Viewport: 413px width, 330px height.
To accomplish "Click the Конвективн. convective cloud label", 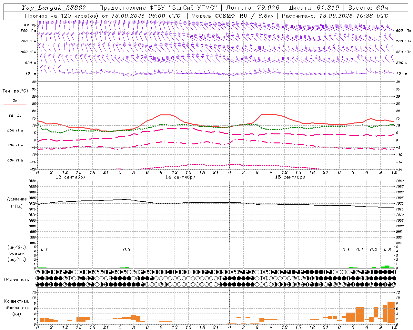I will (x=16, y=301).
